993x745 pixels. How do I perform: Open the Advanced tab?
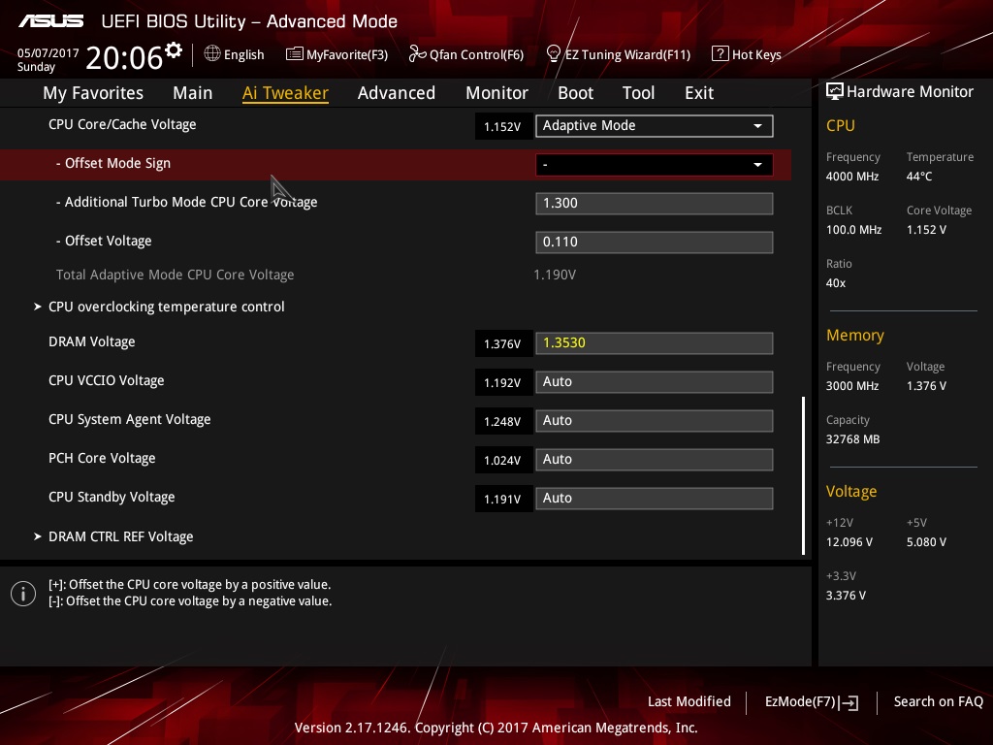(397, 92)
